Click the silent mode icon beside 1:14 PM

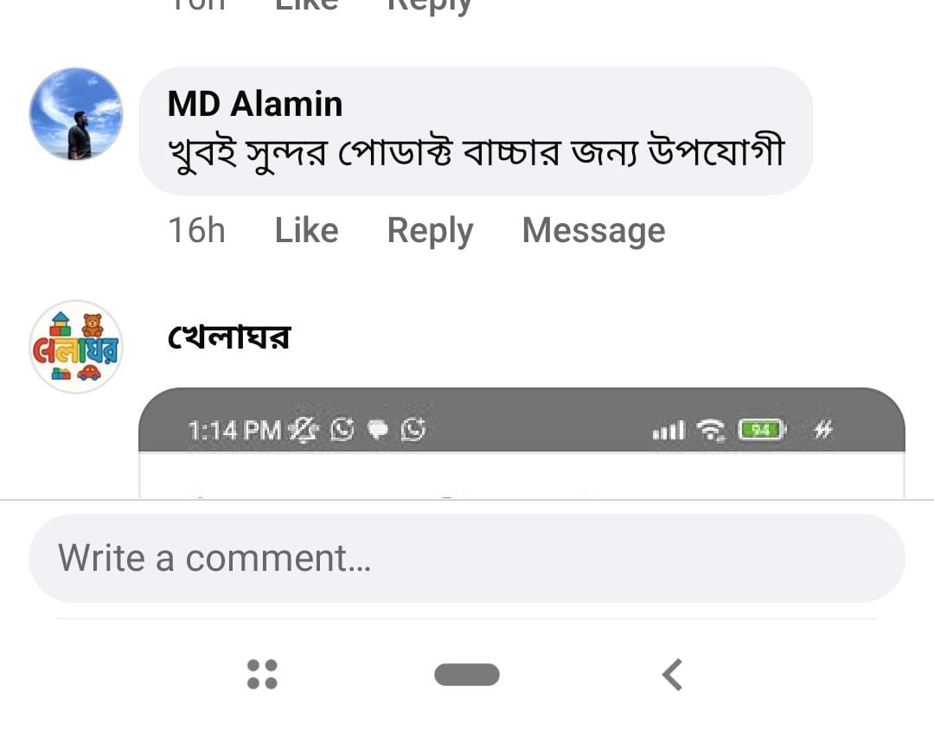(304, 429)
